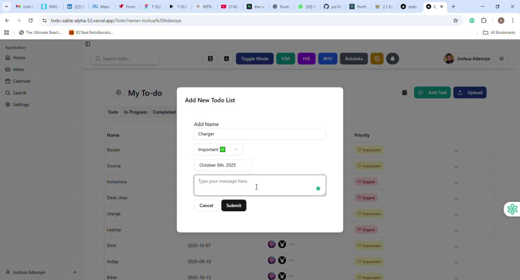Bookmark this page with the star icon

click(x=456, y=21)
